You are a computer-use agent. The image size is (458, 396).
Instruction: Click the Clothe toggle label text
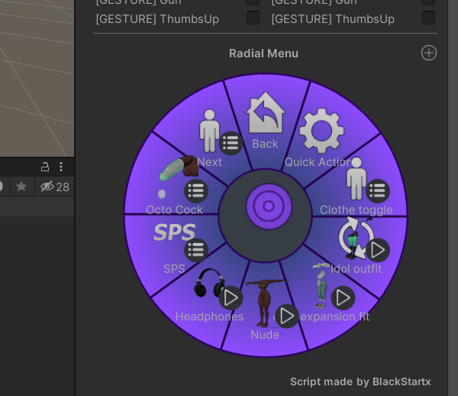coord(356,209)
